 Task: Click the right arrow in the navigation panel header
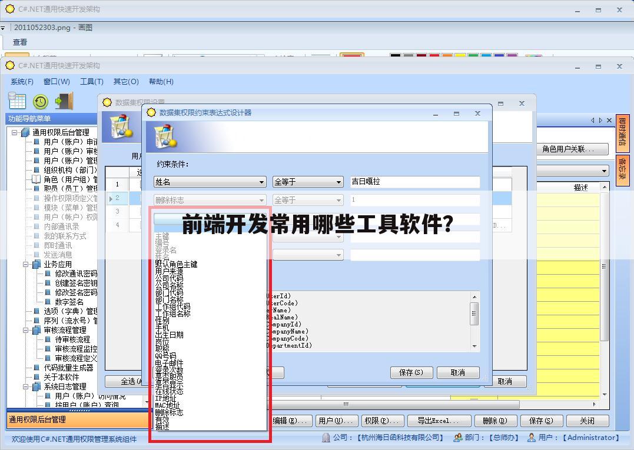tap(600, 121)
